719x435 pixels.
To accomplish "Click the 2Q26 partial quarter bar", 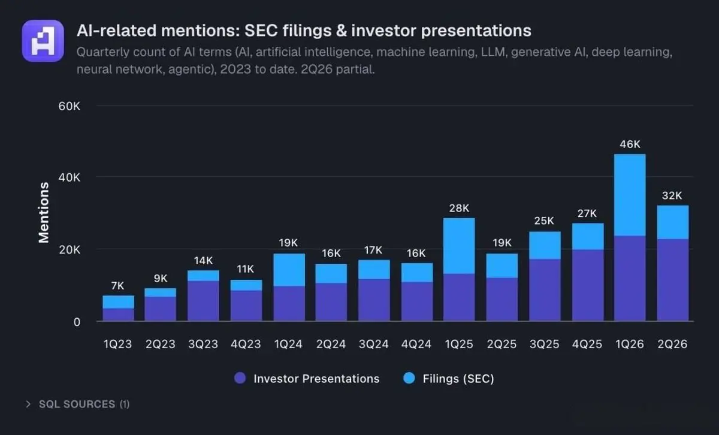I will click(x=672, y=264).
